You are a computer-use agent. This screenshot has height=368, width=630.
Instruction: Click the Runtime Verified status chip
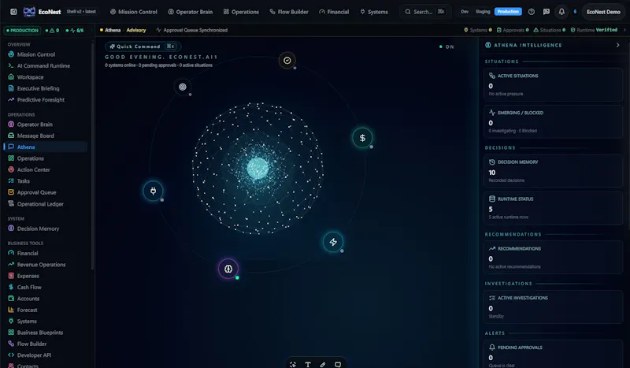pyautogui.click(x=594, y=30)
